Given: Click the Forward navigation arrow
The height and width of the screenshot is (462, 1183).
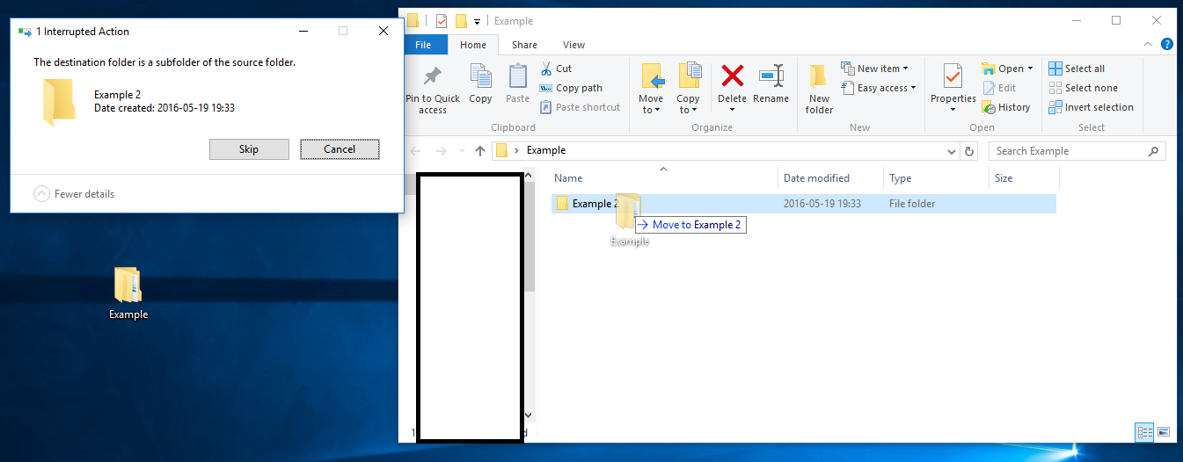Looking at the screenshot, I should pyautogui.click(x=442, y=151).
